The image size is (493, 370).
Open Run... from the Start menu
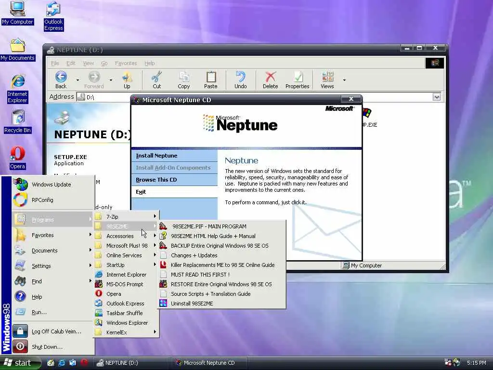pyautogui.click(x=53, y=312)
